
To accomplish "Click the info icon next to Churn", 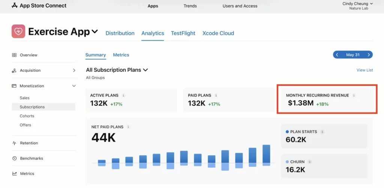I will 309,162.
